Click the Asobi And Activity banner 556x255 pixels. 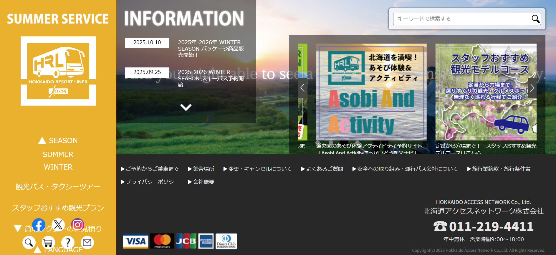coord(371,92)
